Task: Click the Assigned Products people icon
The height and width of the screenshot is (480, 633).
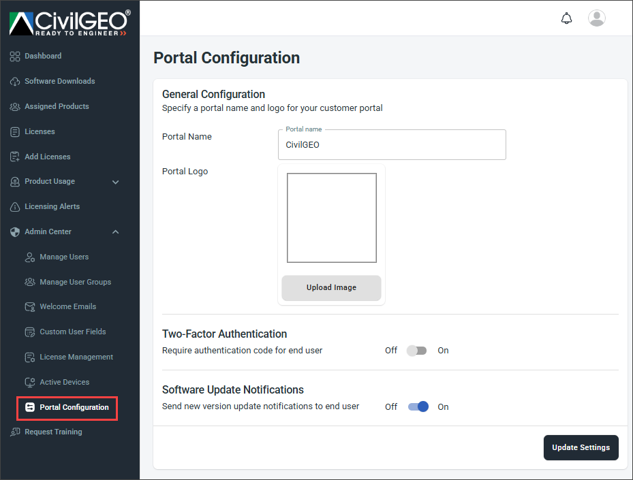Action: click(x=15, y=106)
